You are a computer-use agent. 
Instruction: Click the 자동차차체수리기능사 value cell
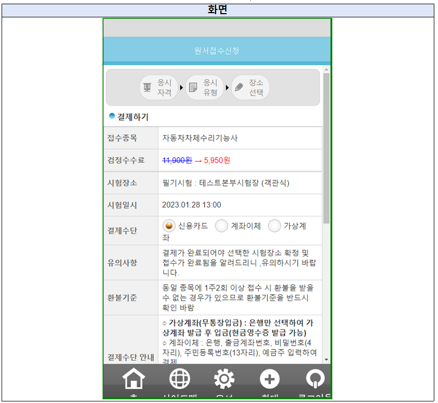pyautogui.click(x=240, y=138)
